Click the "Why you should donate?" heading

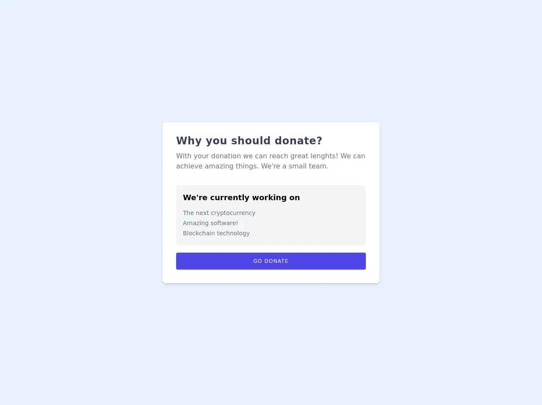click(249, 141)
